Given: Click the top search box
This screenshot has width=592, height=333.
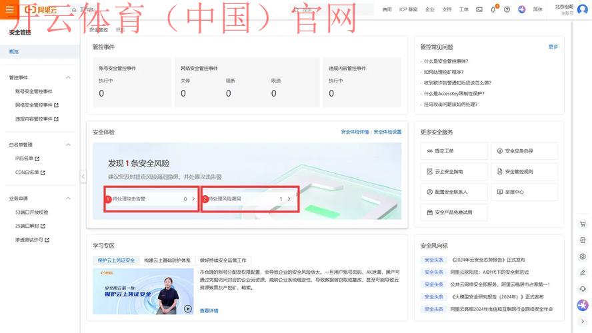Looking at the screenshot, I should coord(332,9).
